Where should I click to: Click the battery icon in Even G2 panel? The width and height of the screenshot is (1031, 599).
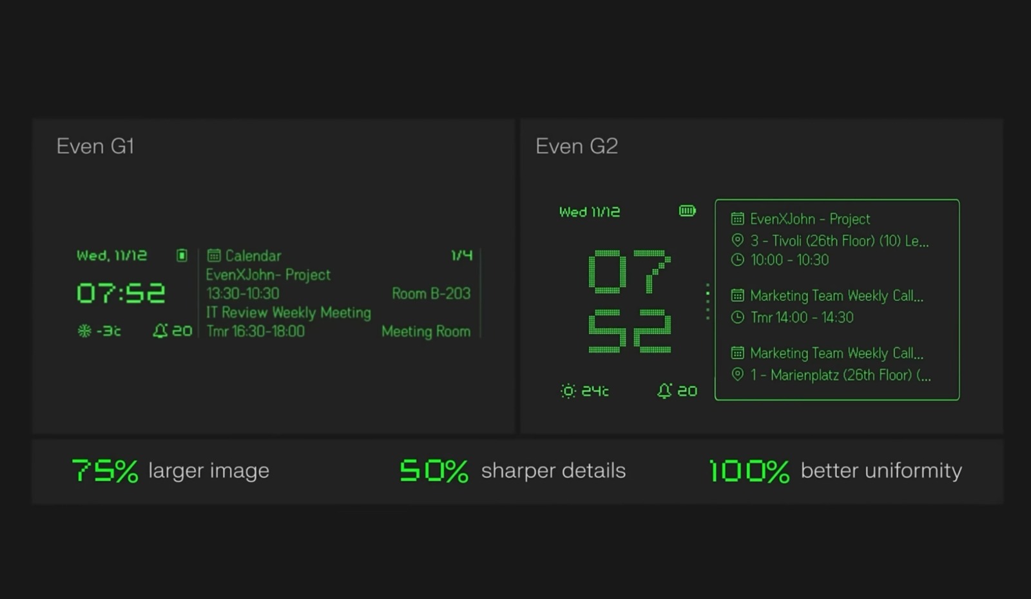click(x=688, y=211)
